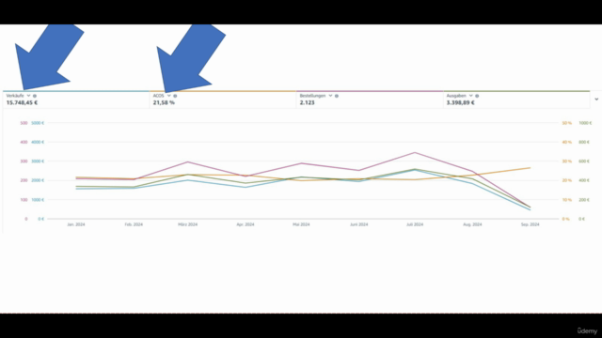
Task: Click the Juli 2024 axis label
Action: [415, 224]
